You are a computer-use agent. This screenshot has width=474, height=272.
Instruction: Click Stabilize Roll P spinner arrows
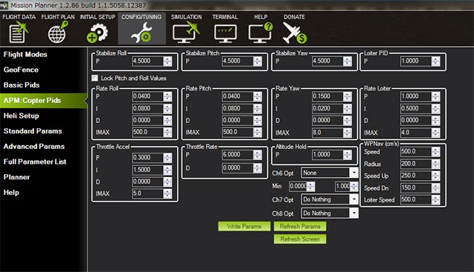click(167, 61)
